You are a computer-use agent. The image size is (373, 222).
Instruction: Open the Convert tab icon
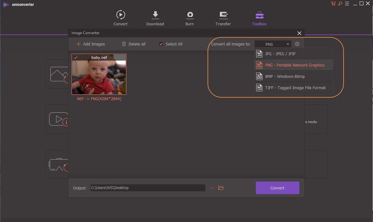[x=120, y=15]
